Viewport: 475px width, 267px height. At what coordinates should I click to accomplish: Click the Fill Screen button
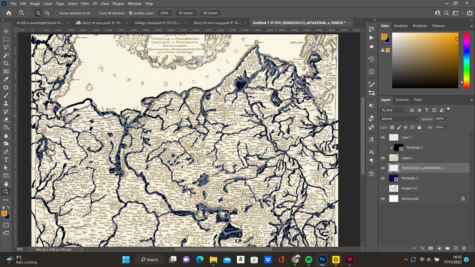(x=210, y=13)
